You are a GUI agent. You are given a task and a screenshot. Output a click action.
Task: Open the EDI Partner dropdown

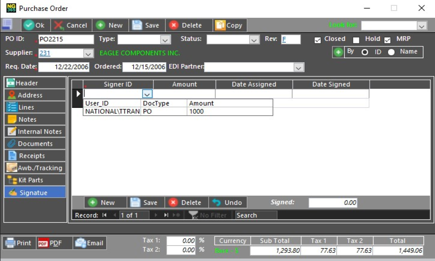(x=298, y=68)
